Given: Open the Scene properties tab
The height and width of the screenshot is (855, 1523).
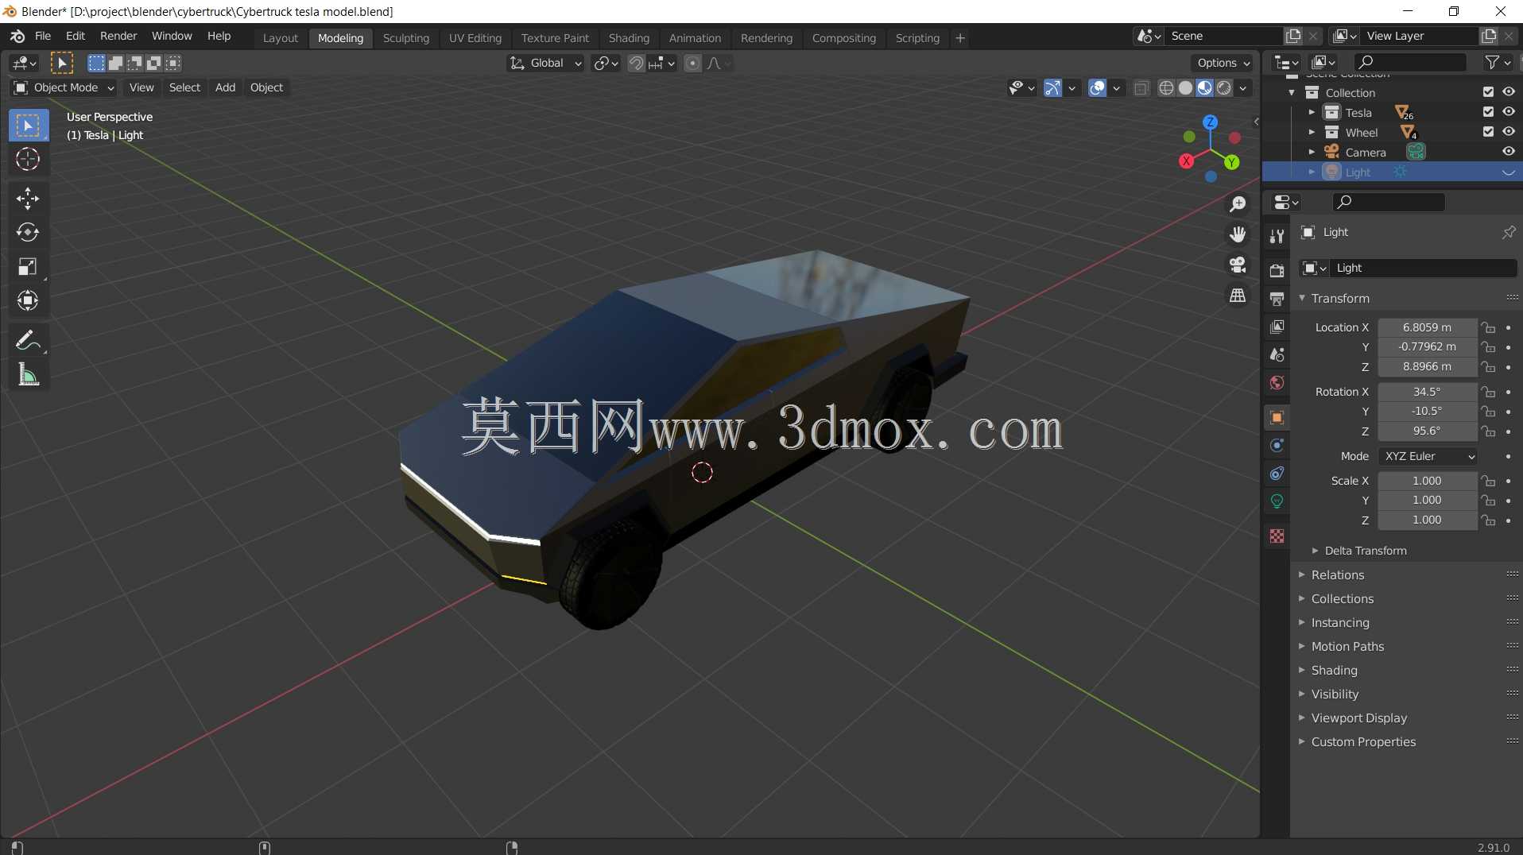Looking at the screenshot, I should tap(1277, 354).
